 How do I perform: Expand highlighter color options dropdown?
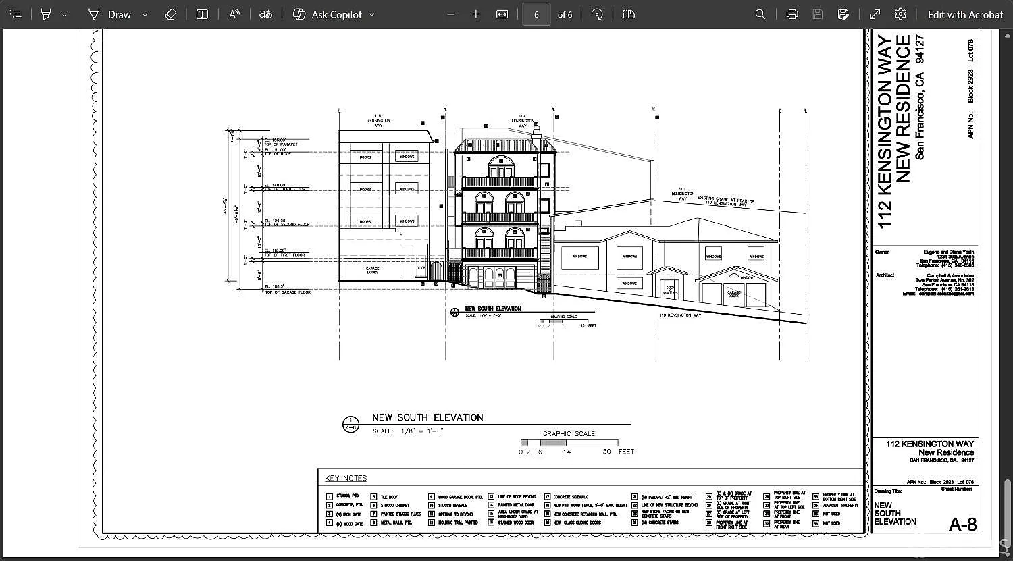(64, 14)
